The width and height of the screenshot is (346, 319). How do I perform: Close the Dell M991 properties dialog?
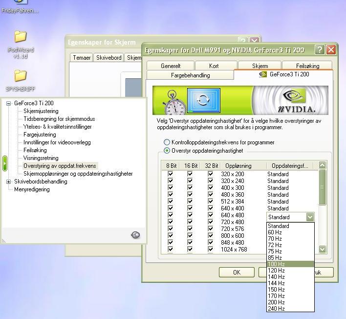point(331,50)
